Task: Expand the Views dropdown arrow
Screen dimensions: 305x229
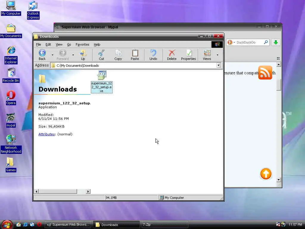Action: [217, 55]
